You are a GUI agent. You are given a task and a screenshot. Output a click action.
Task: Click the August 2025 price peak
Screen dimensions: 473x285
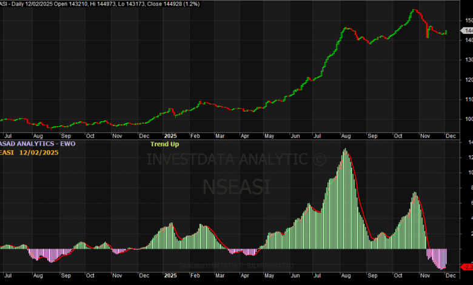coord(346,29)
